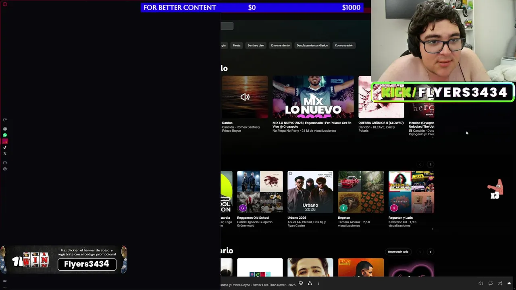Open the pink neon heart album thumbnail
The height and width of the screenshot is (290, 516).
pyautogui.click(x=411, y=267)
